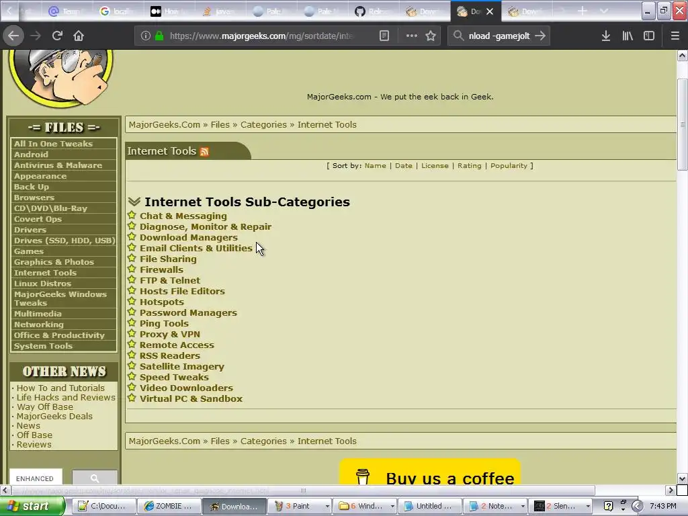Open the Library icon in toolbar

(x=628, y=36)
